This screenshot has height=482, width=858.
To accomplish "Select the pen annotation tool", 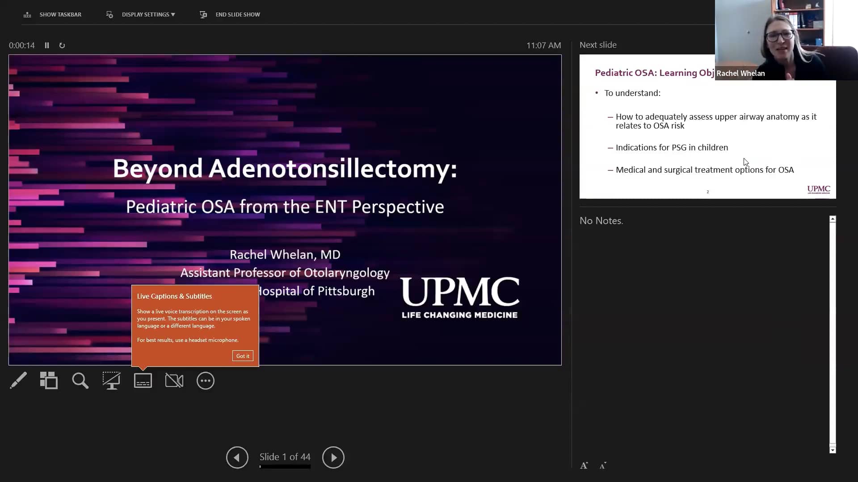I will click(x=18, y=380).
